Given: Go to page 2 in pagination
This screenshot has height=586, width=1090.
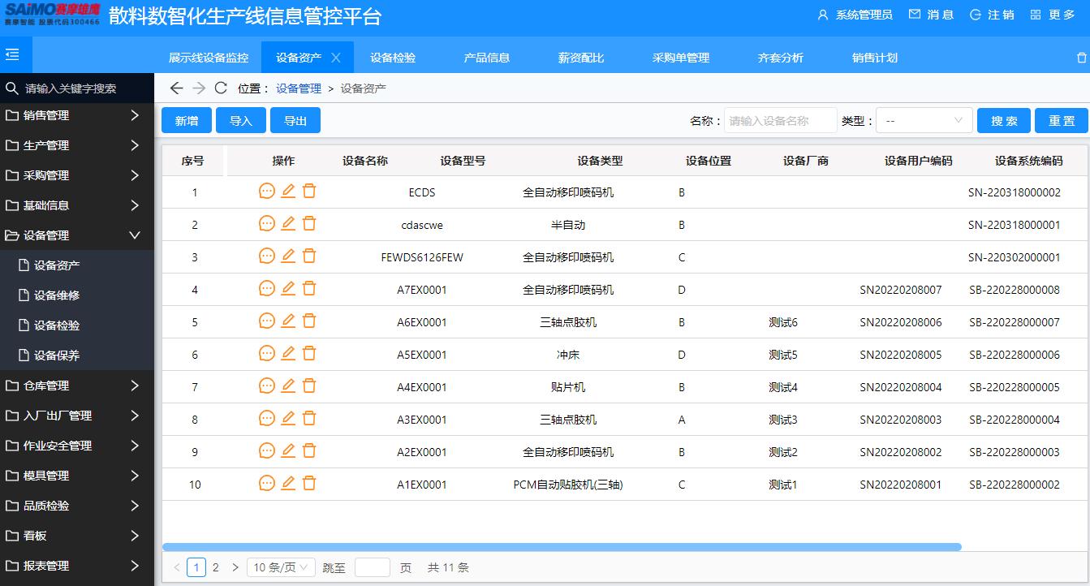Looking at the screenshot, I should point(216,567).
